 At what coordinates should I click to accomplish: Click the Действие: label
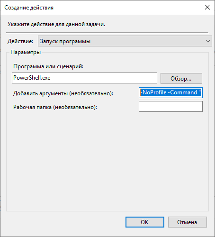pyautogui.click(x=20, y=41)
